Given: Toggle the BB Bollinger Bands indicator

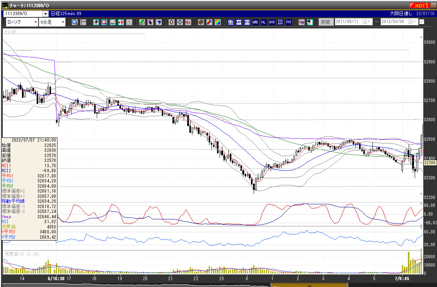Looking at the screenshot, I should pyautogui.click(x=247, y=22).
